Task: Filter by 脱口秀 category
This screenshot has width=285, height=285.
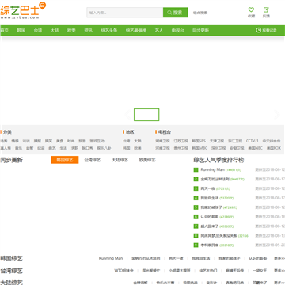Action: pyautogui.click(x=87, y=148)
